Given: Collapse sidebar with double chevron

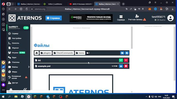Looking at the screenshot, I should pos(25,89).
